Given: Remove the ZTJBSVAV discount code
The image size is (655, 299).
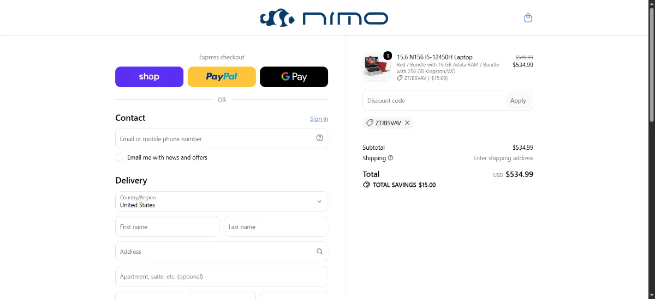Looking at the screenshot, I should pyautogui.click(x=407, y=123).
